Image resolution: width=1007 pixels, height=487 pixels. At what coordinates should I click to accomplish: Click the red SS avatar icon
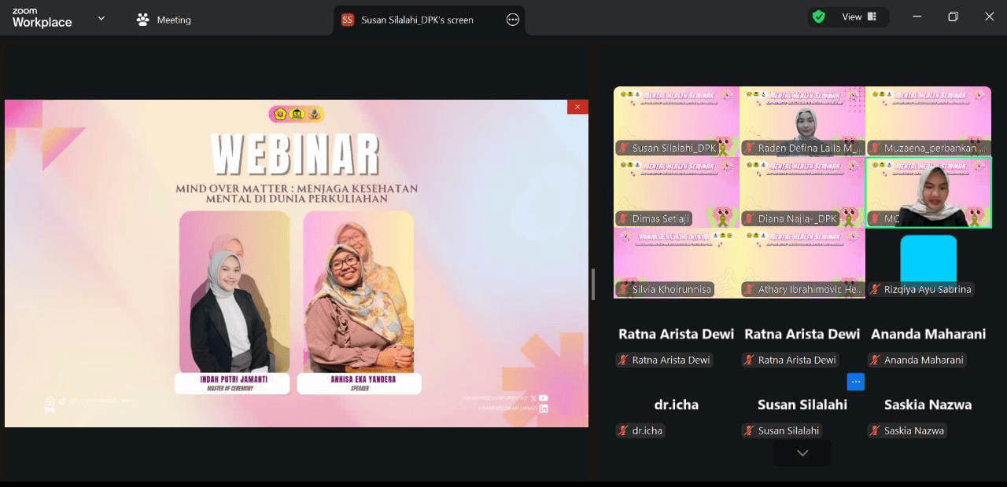click(348, 20)
